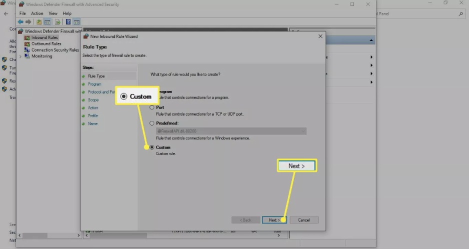Select the Windows Defender Firewall root node
This screenshot has height=249, width=469.
(52, 31)
